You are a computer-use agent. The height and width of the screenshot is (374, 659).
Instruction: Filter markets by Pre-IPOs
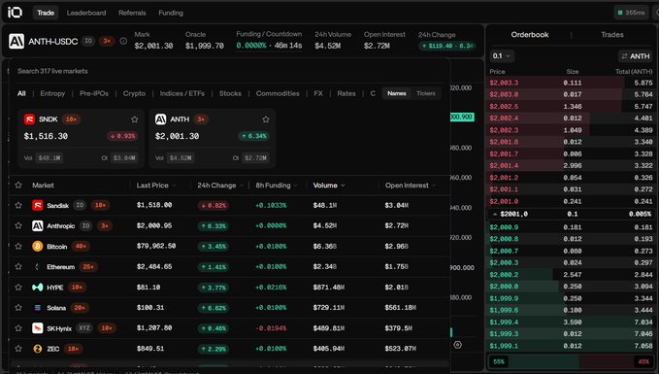94,93
